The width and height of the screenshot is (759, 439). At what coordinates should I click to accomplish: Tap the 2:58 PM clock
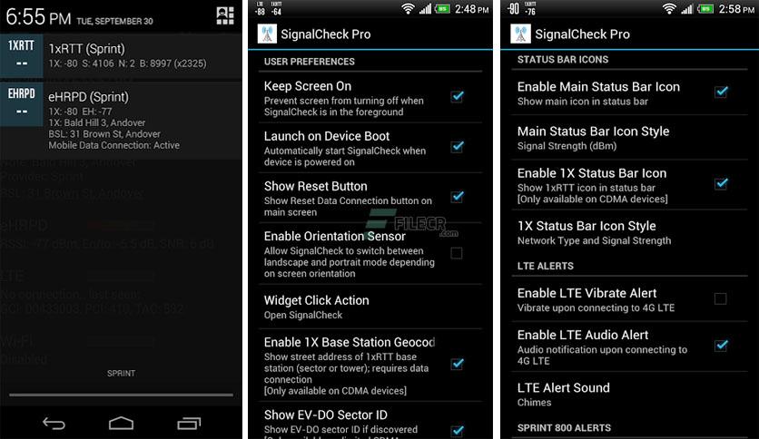click(x=736, y=9)
